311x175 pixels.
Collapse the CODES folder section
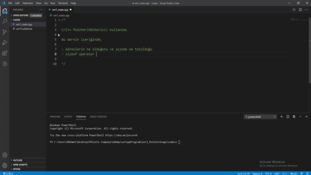[17, 20]
